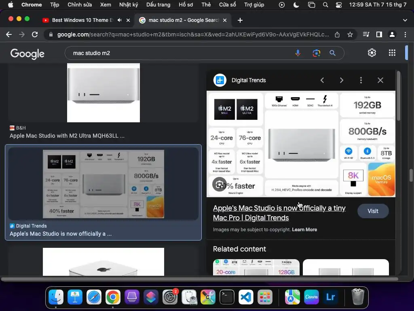This screenshot has width=414, height=311.
Task: Launch Safari from the Dock
Action: tap(94, 297)
